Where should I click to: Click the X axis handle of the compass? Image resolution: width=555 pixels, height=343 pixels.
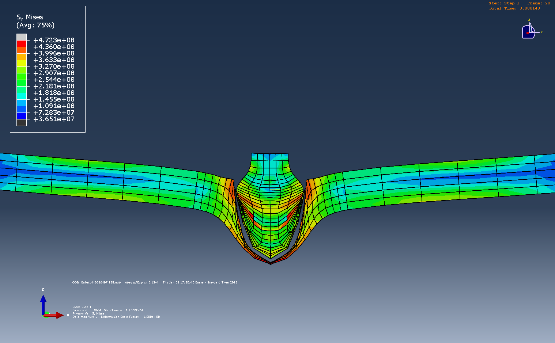click(x=541, y=32)
